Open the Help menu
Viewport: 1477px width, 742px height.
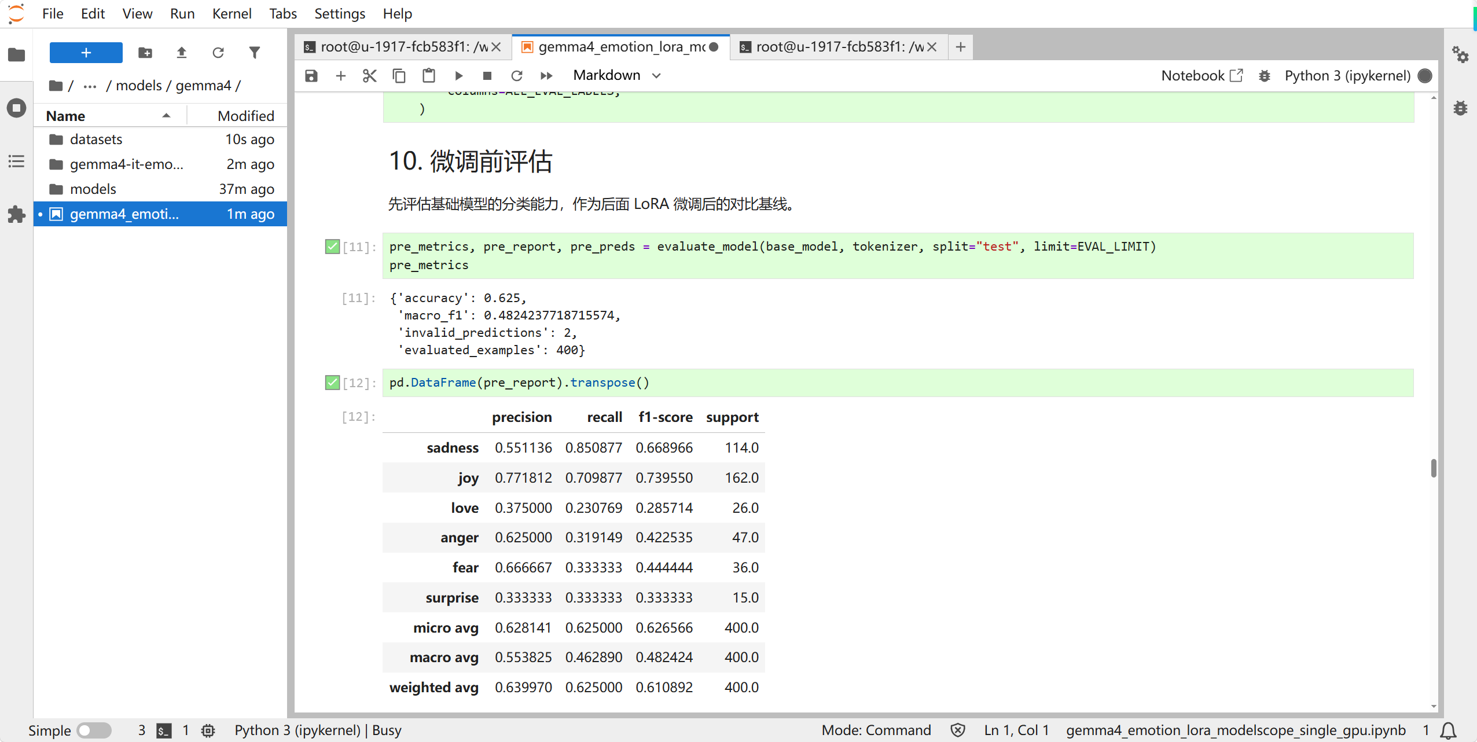pyautogui.click(x=397, y=14)
